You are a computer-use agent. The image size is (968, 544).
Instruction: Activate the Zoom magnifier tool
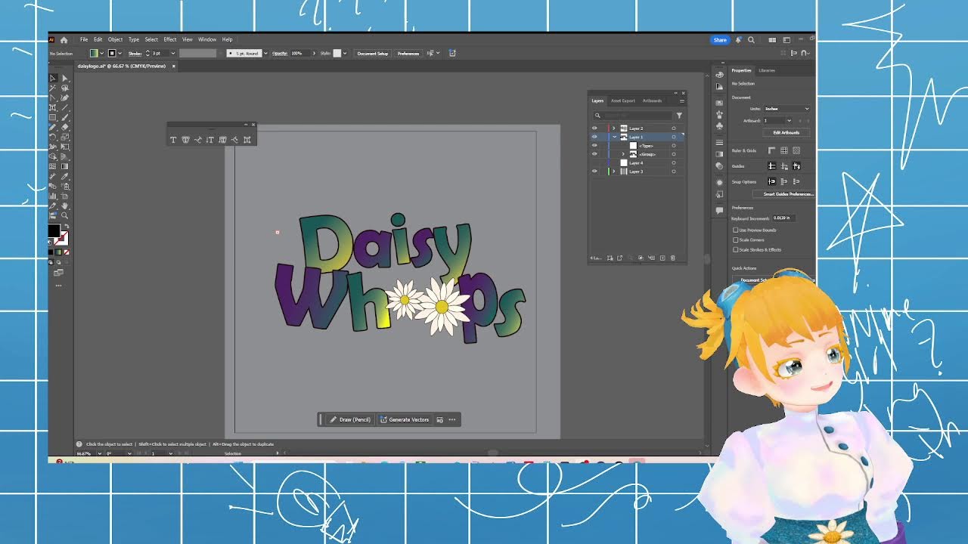click(x=65, y=215)
